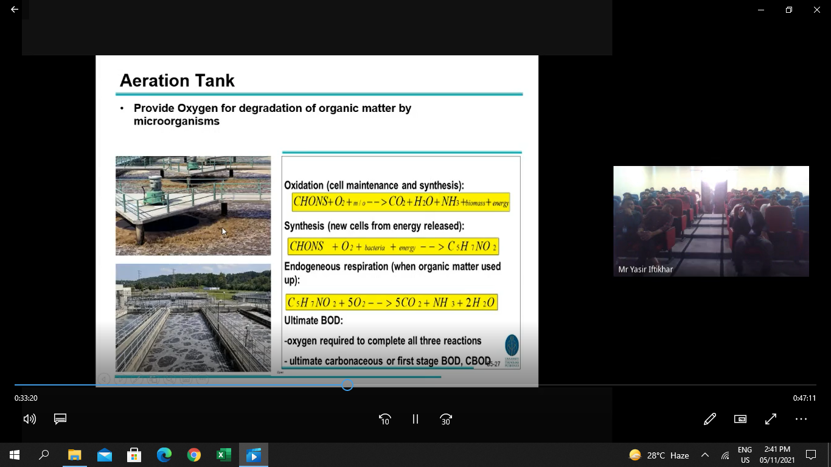Launch Microsoft Edge from taskbar
This screenshot has width=831, height=467.
[x=164, y=455]
